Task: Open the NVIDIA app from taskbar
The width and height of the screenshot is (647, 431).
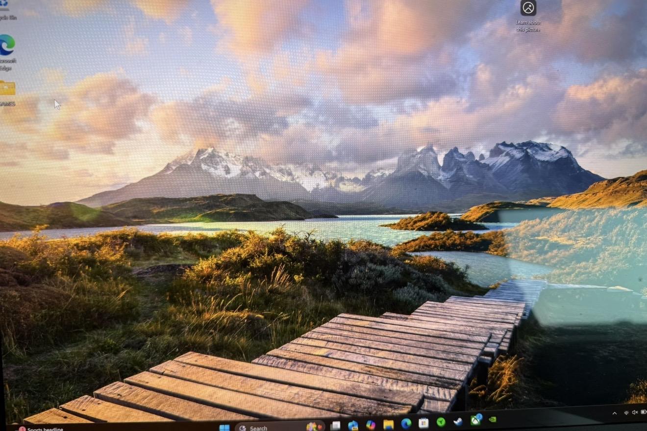Action: (493, 419)
